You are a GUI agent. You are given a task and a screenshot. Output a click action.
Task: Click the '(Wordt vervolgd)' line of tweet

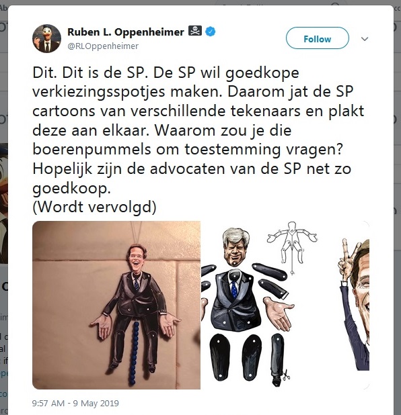click(x=94, y=207)
